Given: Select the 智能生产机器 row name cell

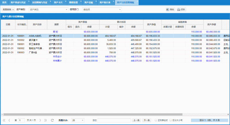Looking at the screenshot, I should 37,48.
